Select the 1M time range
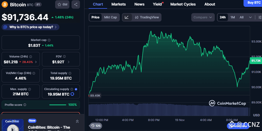262x131 pixels. (x=232, y=17)
